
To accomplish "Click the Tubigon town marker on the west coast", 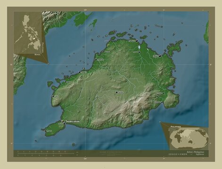I will [80, 72].
